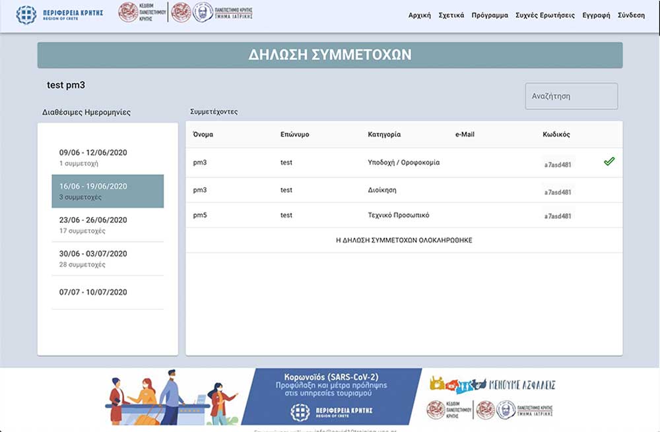
Task: Open the Αρχική menu item
Action: point(420,15)
